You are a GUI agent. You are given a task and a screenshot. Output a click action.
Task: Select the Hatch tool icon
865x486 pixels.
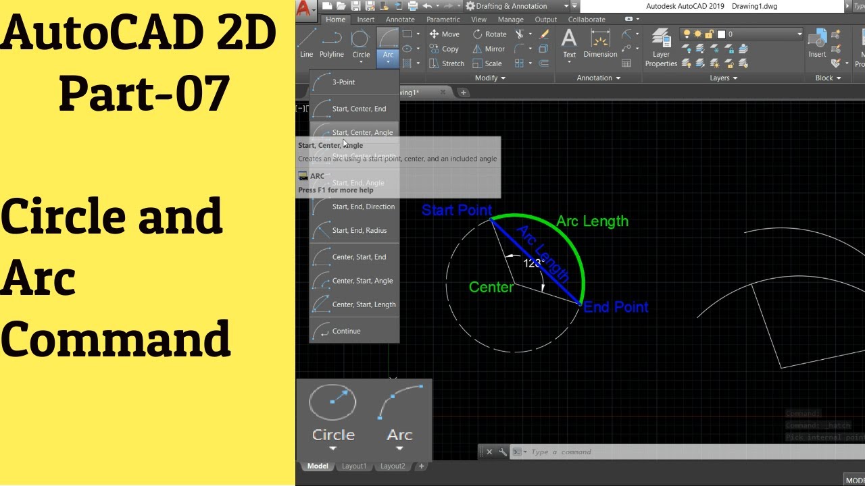click(407, 63)
